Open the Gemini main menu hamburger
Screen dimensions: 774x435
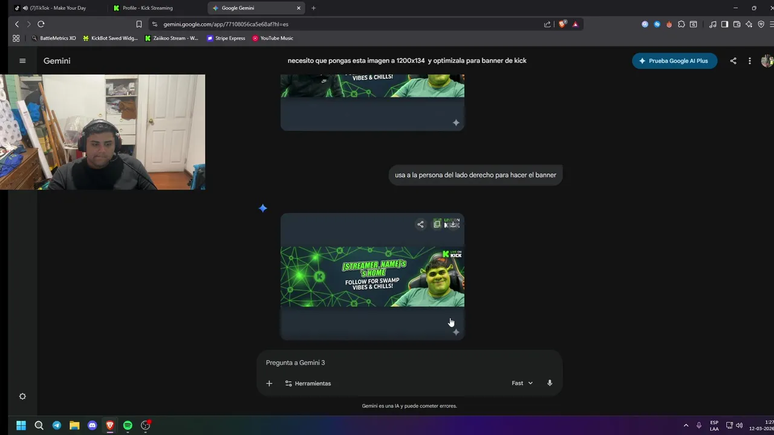[x=22, y=61]
